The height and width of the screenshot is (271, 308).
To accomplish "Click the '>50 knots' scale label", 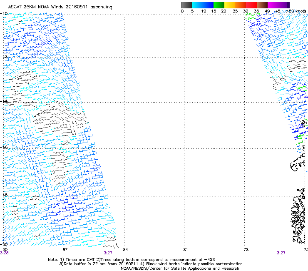I will (x=296, y=11).
